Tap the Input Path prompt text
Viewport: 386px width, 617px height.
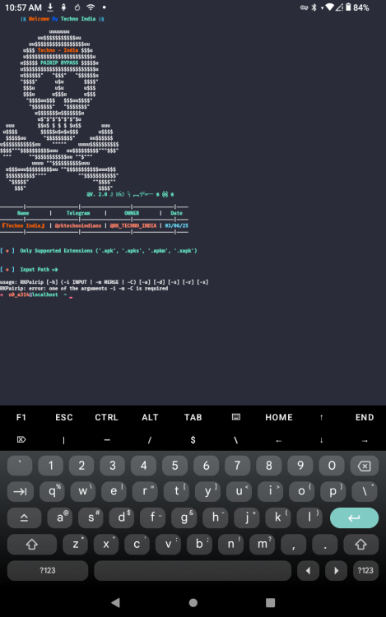pos(39,270)
